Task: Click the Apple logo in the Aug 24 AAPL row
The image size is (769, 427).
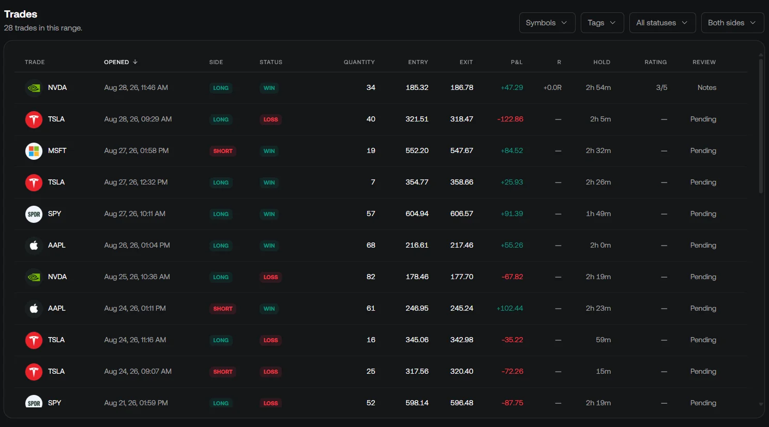Action: tap(34, 309)
